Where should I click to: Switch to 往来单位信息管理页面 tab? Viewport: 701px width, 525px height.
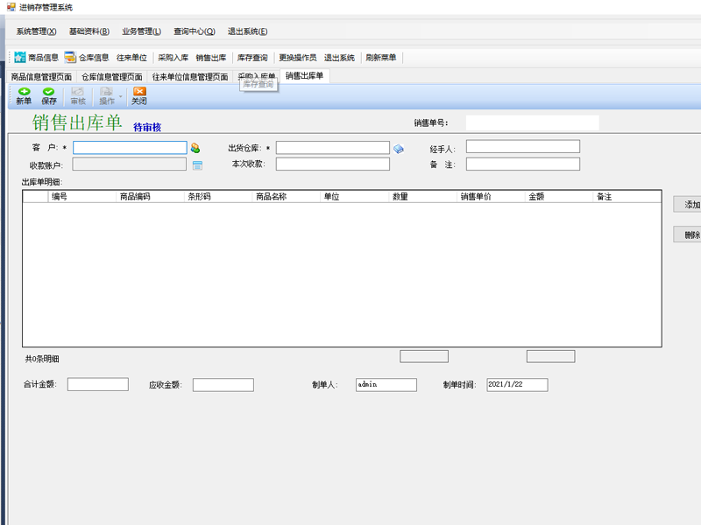pyautogui.click(x=190, y=77)
